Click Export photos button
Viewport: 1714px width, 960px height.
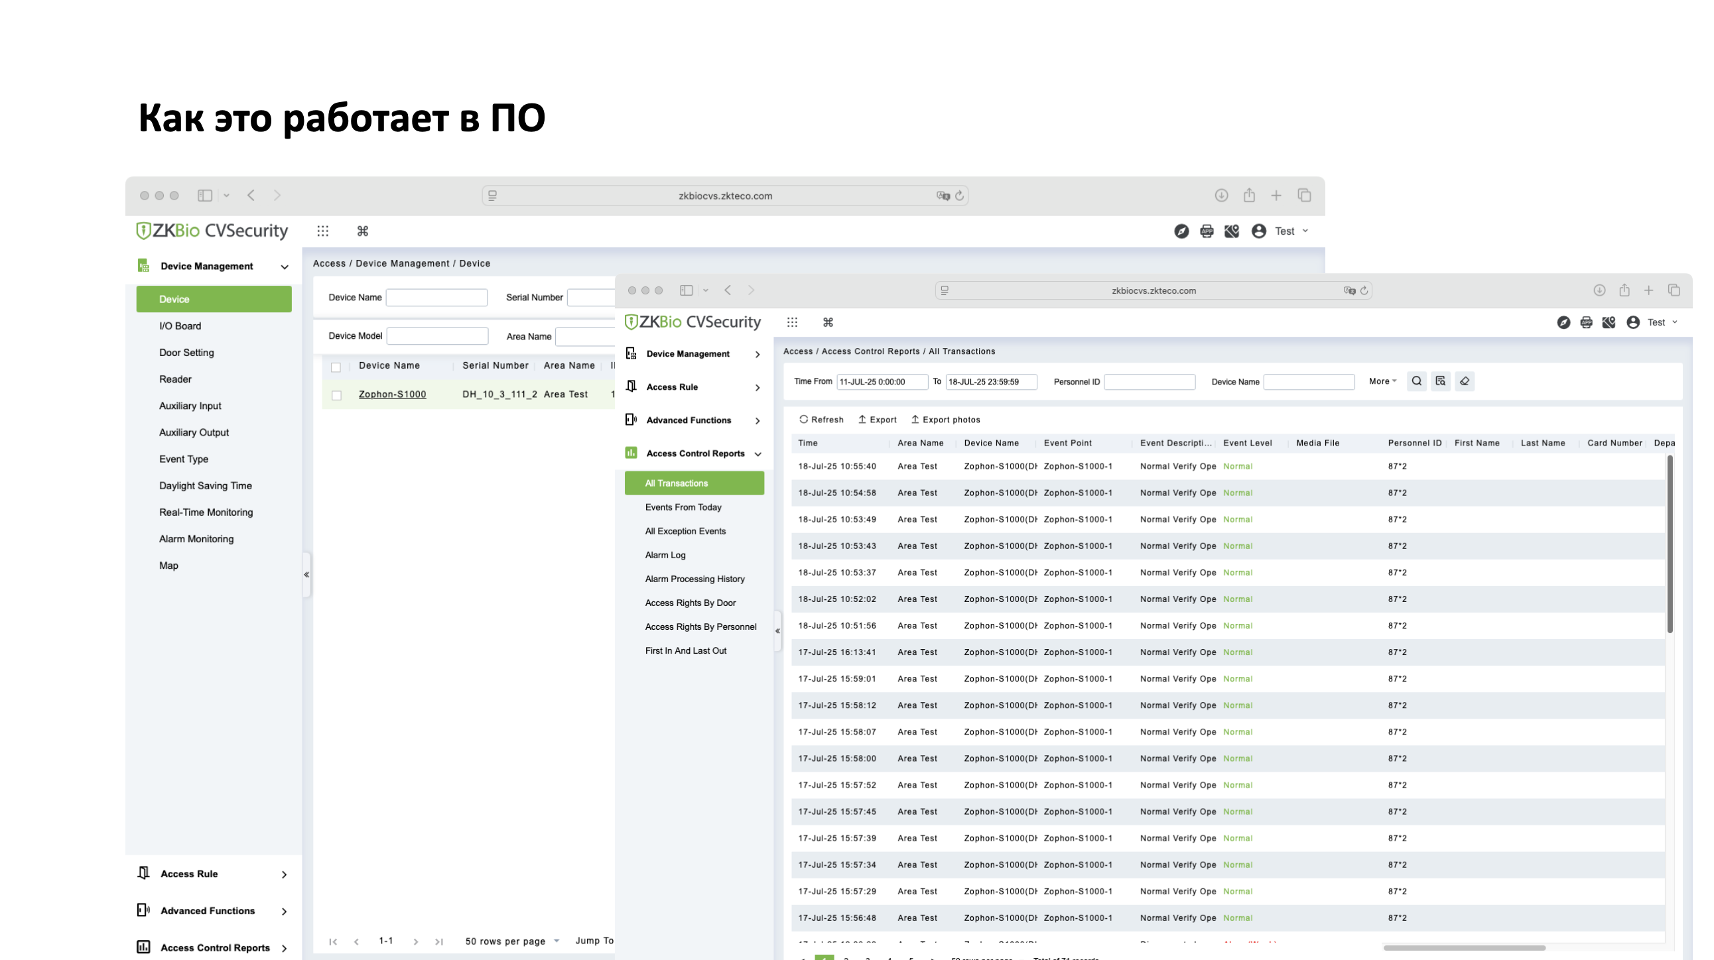click(x=945, y=420)
